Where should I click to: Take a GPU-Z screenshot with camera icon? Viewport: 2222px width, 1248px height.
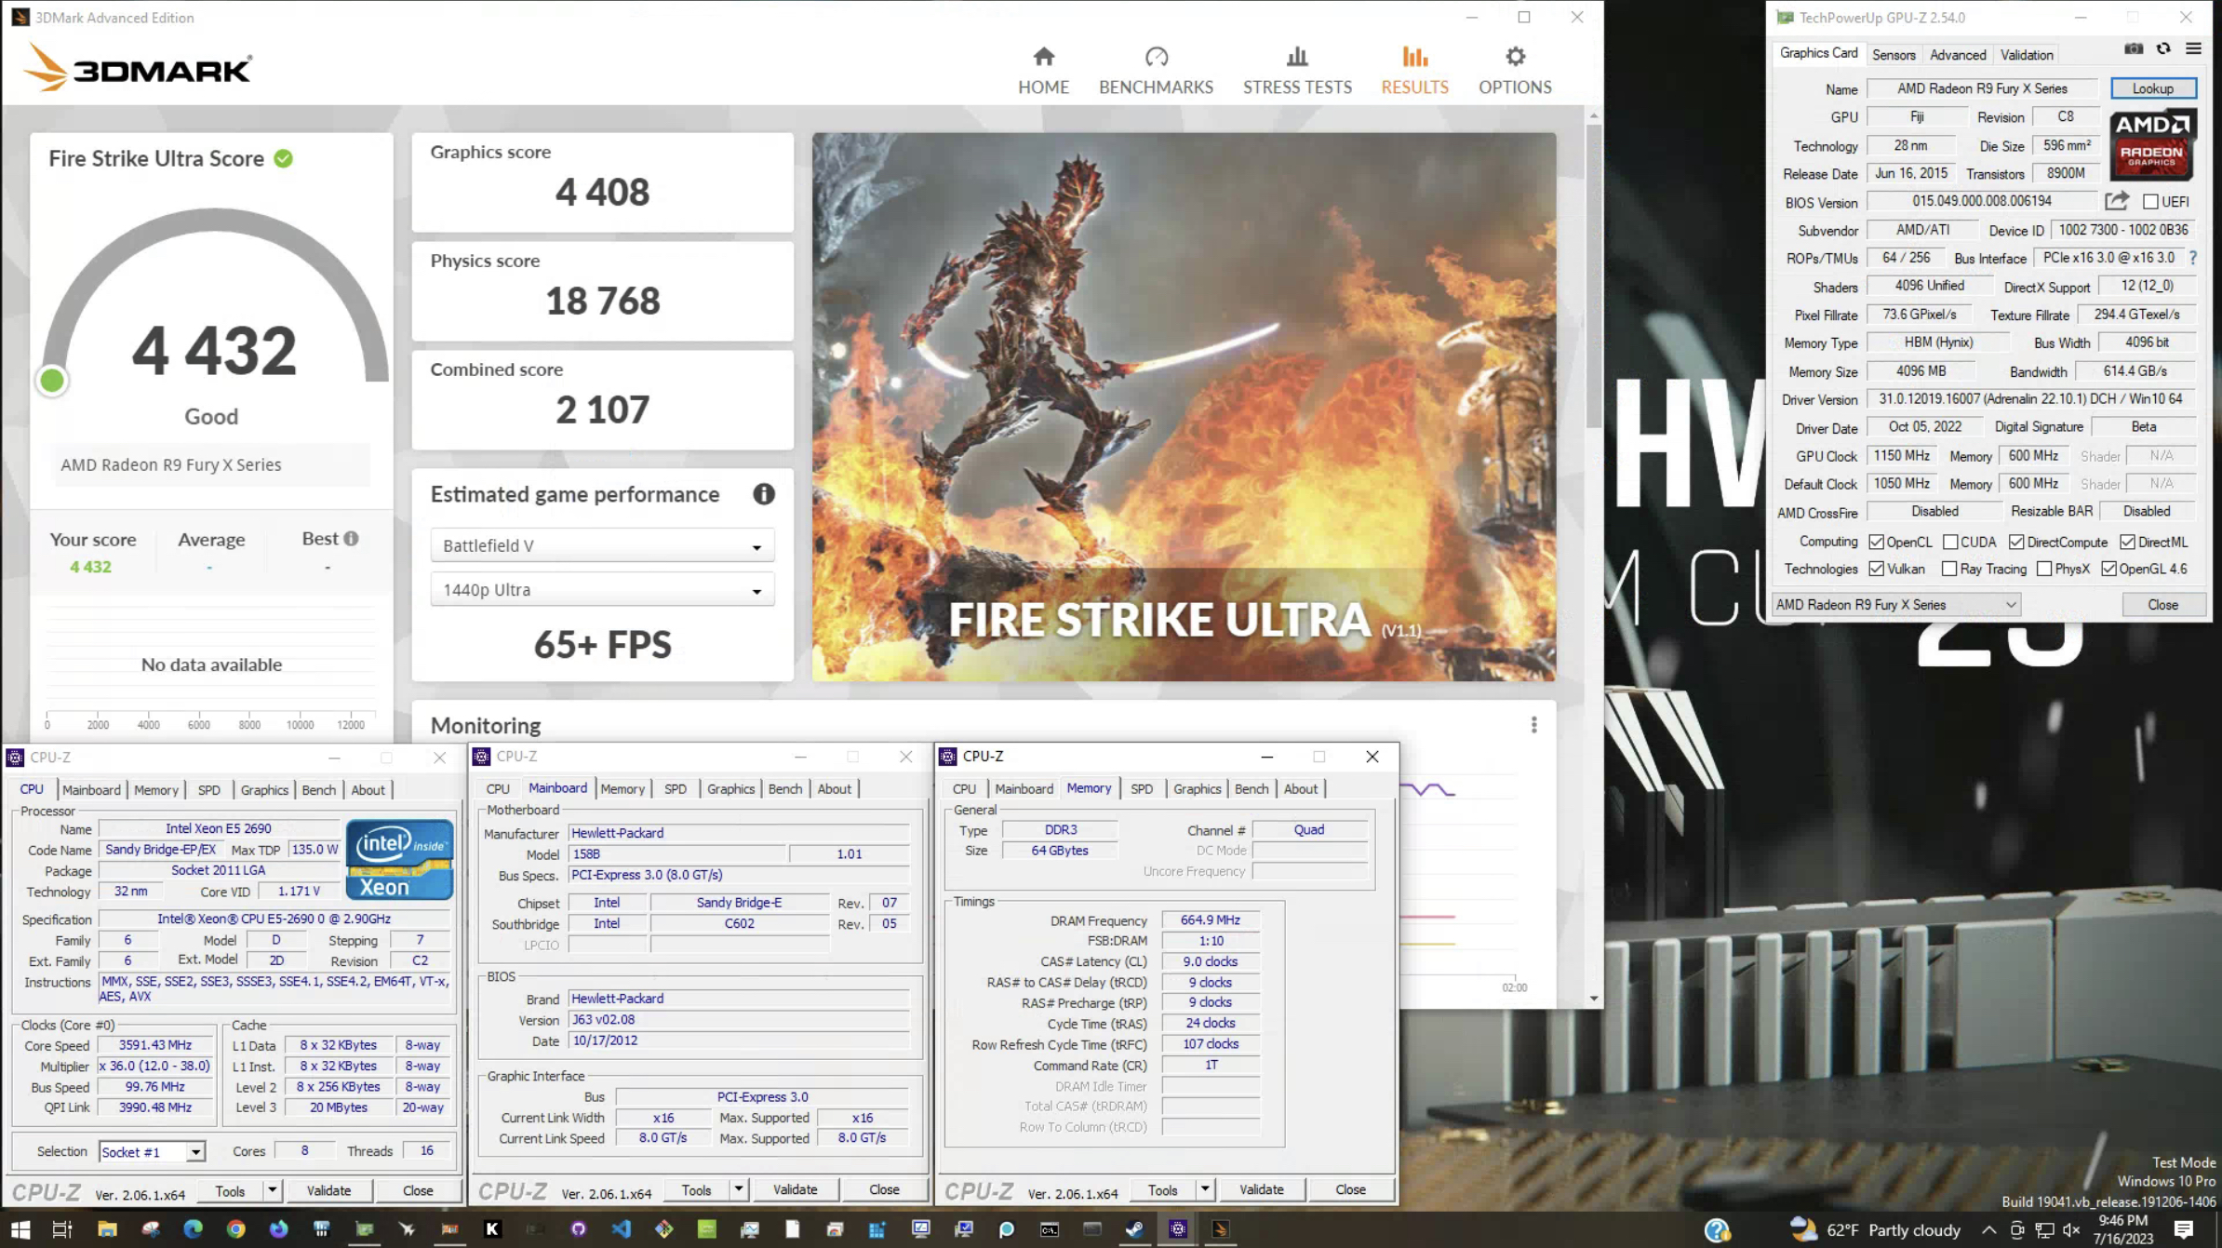tap(2134, 49)
